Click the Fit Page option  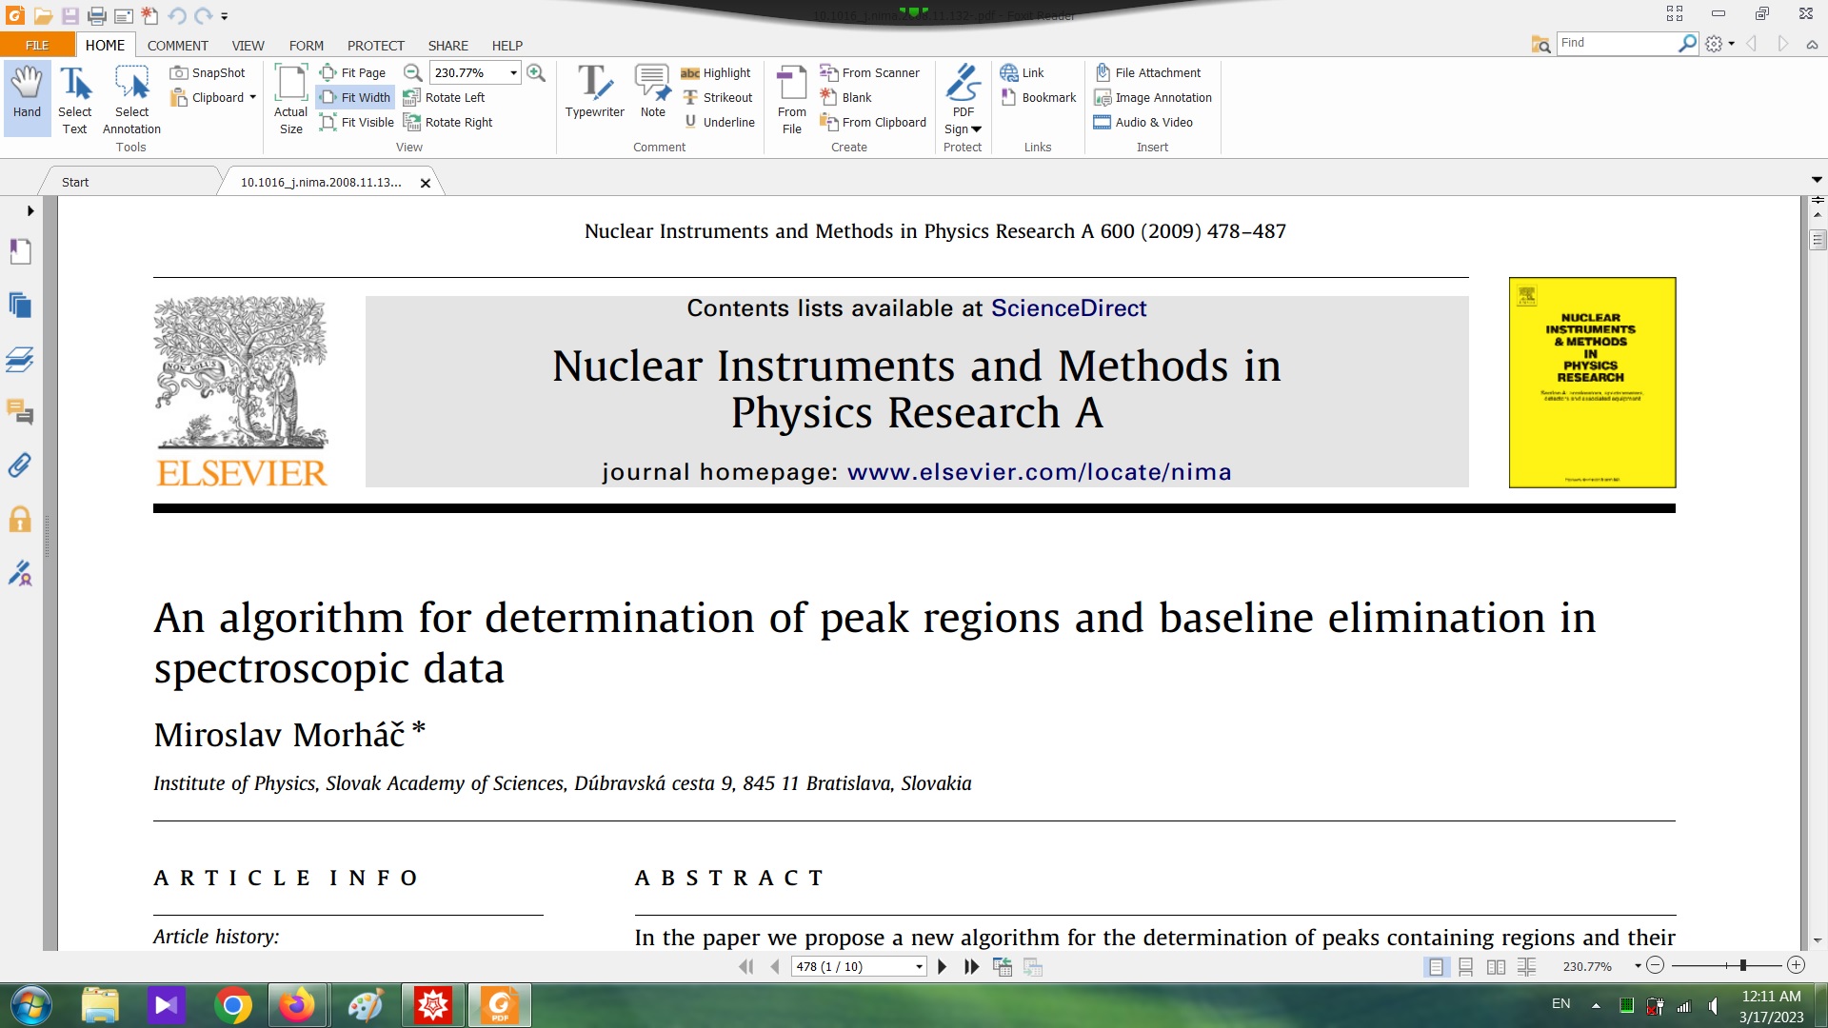point(353,72)
